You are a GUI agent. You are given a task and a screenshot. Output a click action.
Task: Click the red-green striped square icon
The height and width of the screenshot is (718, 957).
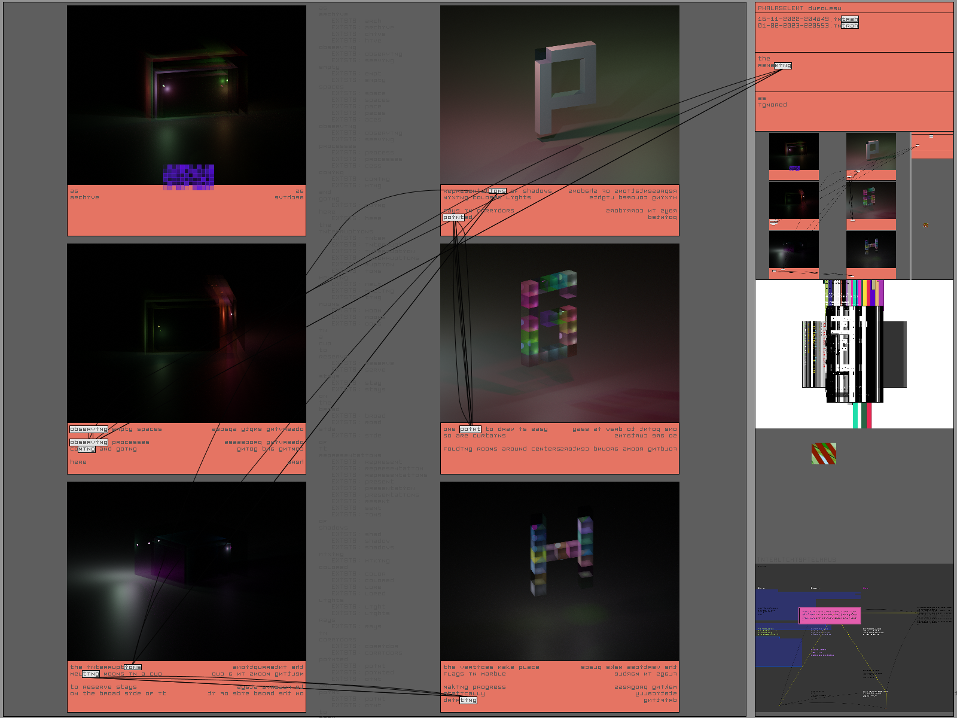click(824, 454)
